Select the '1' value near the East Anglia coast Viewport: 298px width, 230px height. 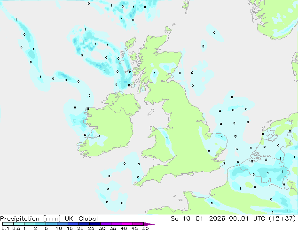(x=222, y=137)
